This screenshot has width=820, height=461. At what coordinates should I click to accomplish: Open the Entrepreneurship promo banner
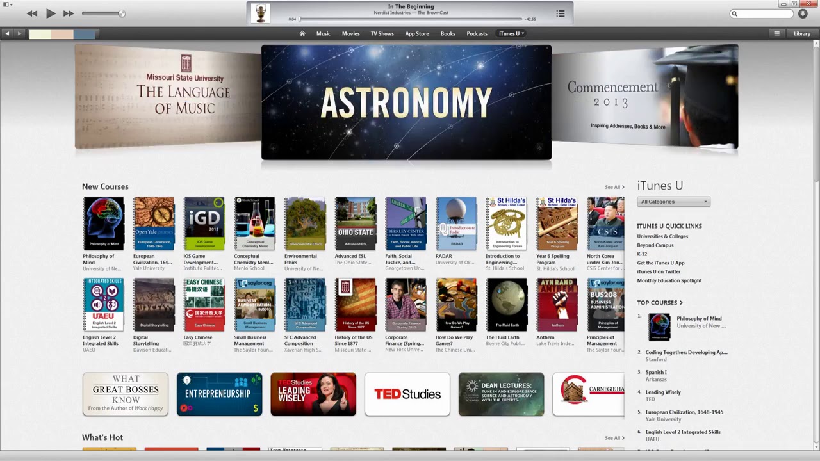pyautogui.click(x=220, y=394)
